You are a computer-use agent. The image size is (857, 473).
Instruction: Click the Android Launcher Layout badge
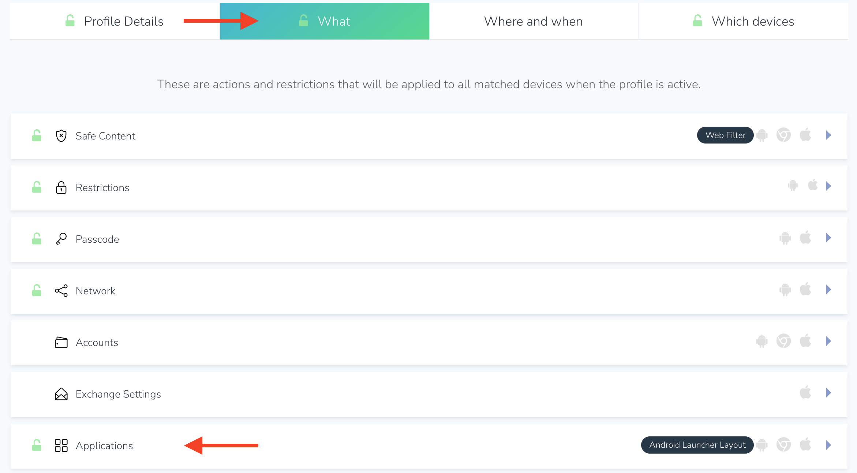click(x=697, y=445)
